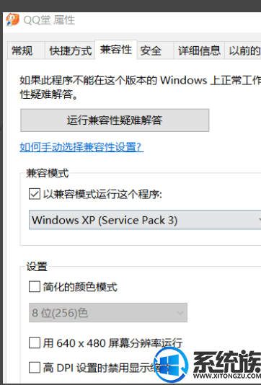Viewport: 261px width, 385px height.
Task: Click the 设置 group label
Action: click(37, 266)
